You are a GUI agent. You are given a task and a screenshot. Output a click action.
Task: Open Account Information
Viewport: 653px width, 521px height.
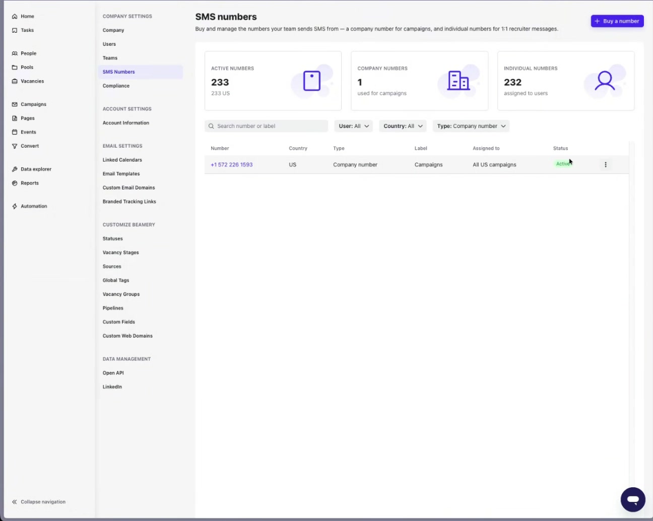(126, 123)
